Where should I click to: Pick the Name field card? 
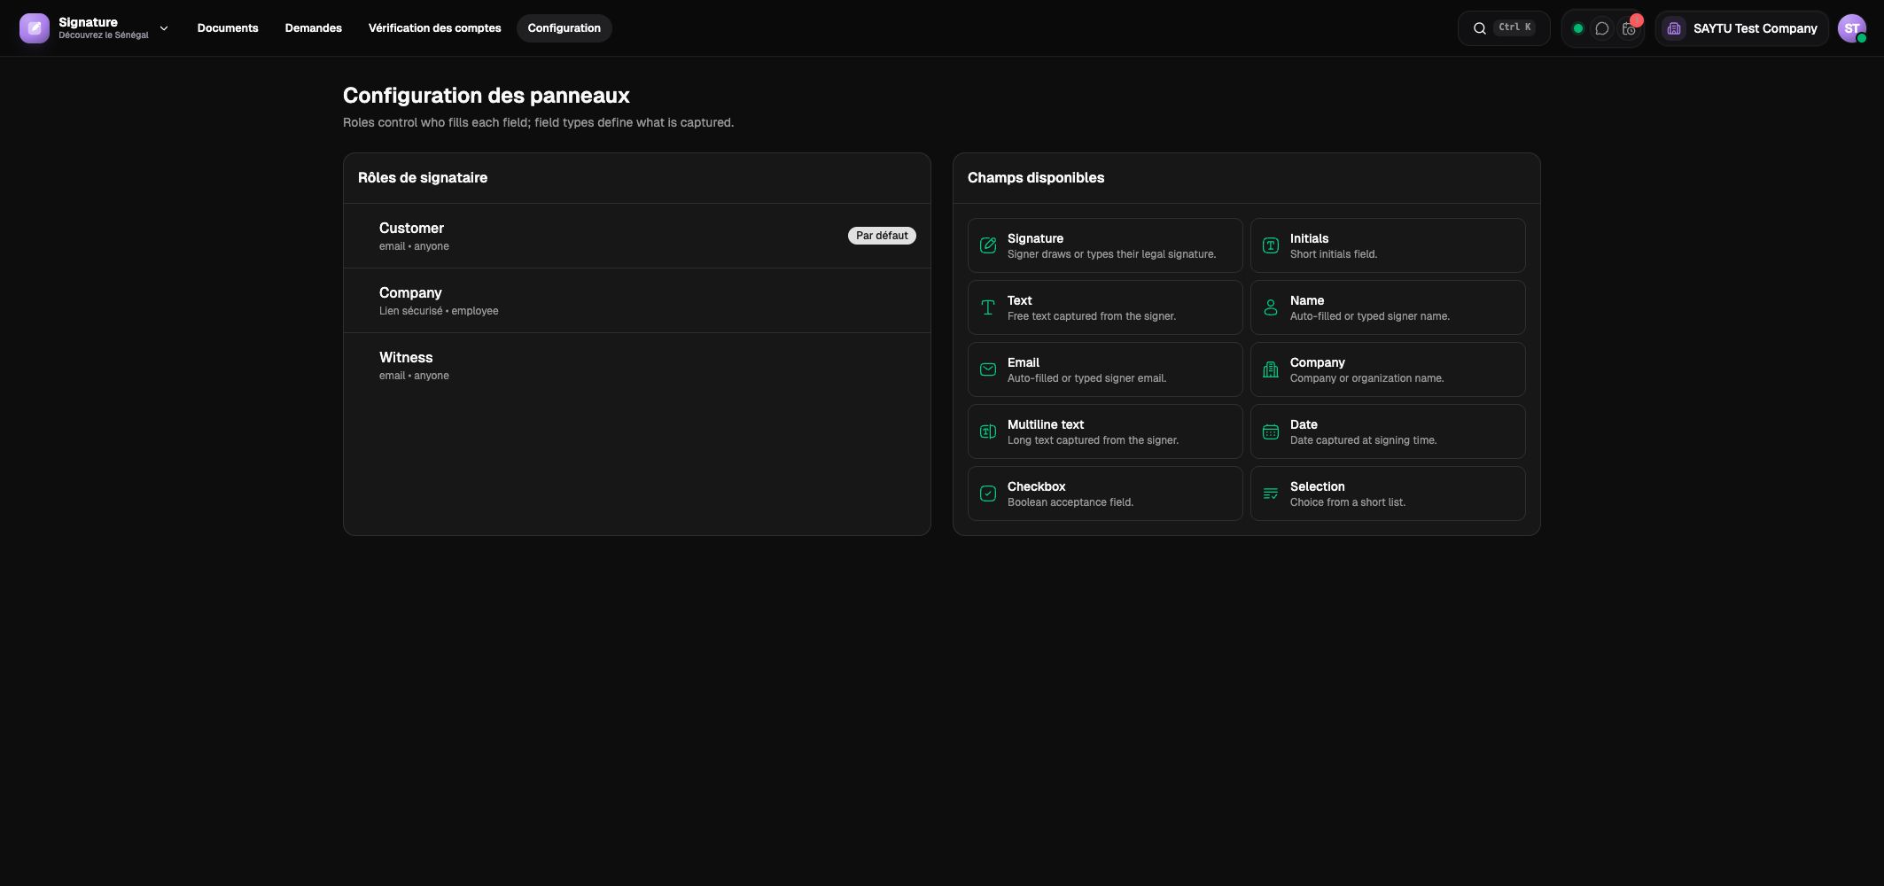(1388, 307)
